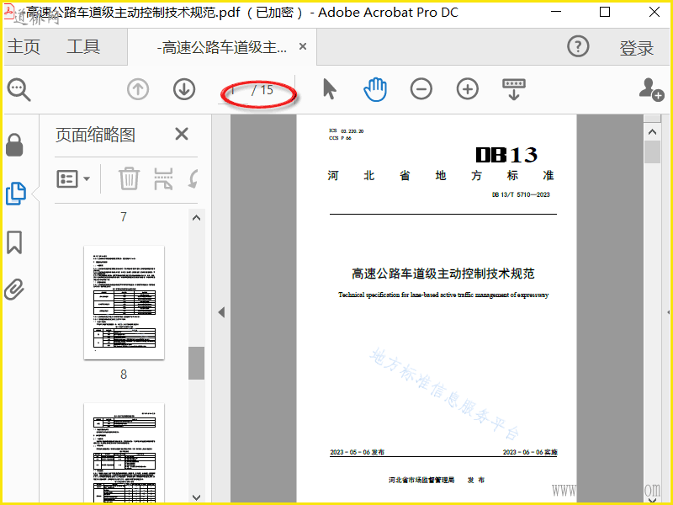673x505 pixels.
Task: Switch to the 主页 home tab
Action: [24, 46]
